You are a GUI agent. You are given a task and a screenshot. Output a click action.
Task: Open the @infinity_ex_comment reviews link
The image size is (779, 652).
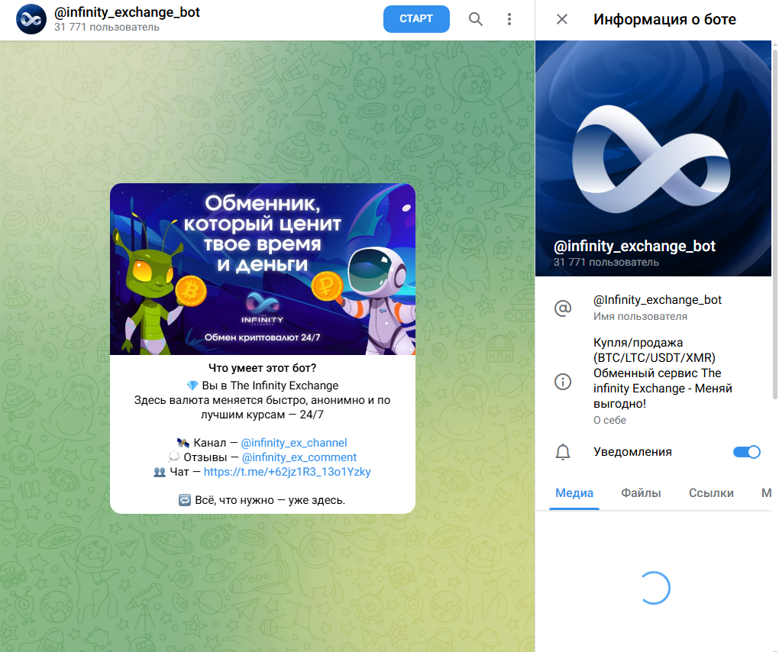299,457
